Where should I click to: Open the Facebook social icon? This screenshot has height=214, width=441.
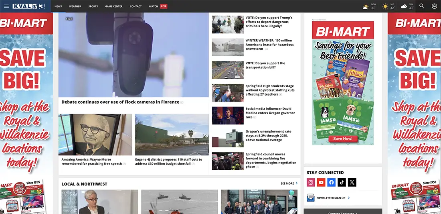click(x=331, y=182)
